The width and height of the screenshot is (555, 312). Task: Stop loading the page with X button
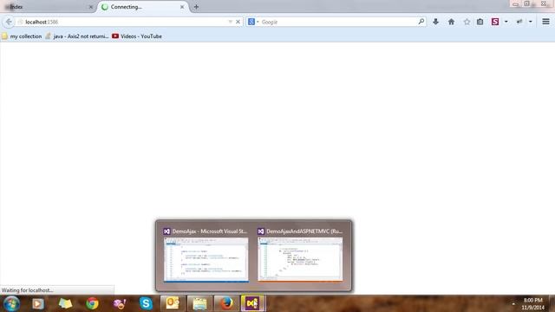[x=238, y=22]
